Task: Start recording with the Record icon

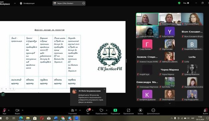Action: pyautogui.click(x=140, y=110)
